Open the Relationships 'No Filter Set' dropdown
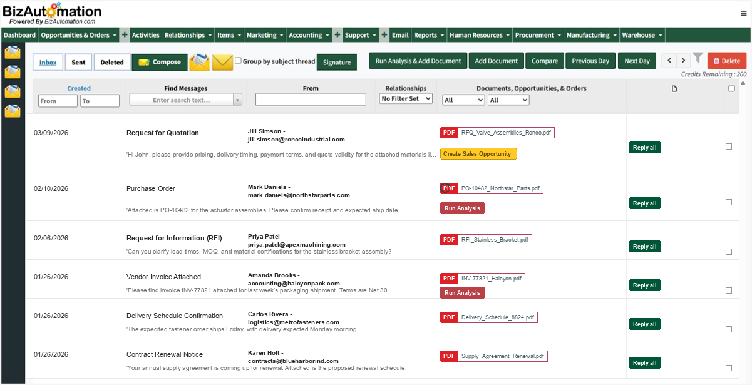This screenshot has width=752, height=385. click(406, 98)
